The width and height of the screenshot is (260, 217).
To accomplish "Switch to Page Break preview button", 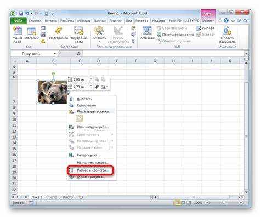I will [x=189, y=203].
